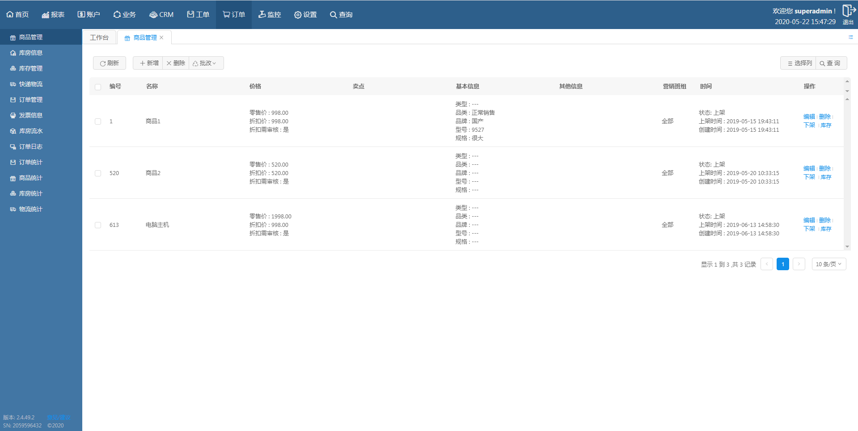Screen dimensions: 858x431
Task: Click 下架 for 商品2
Action: click(x=809, y=177)
